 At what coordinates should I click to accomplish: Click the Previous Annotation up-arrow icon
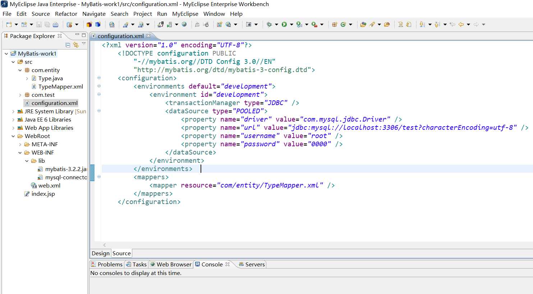[437, 24]
